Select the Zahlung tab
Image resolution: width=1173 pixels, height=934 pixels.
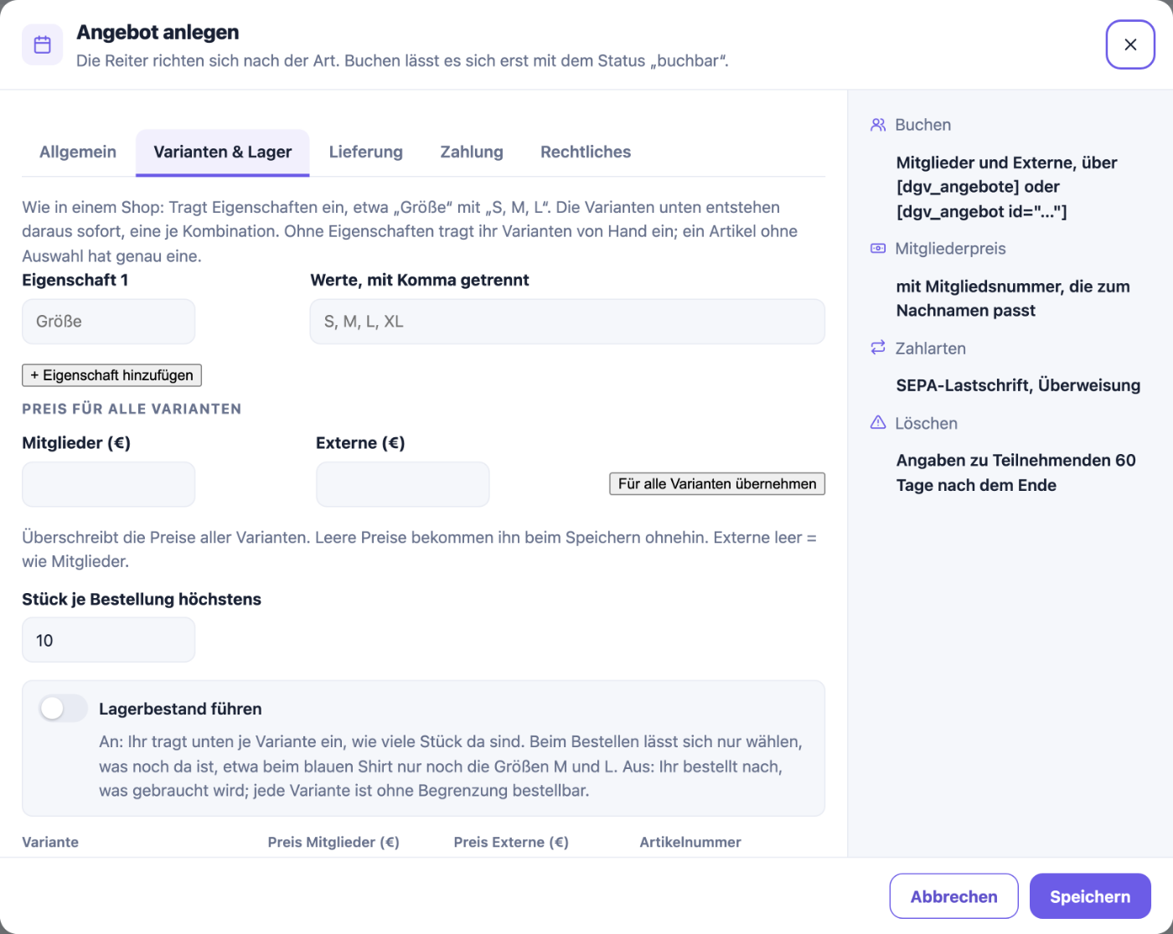click(472, 152)
